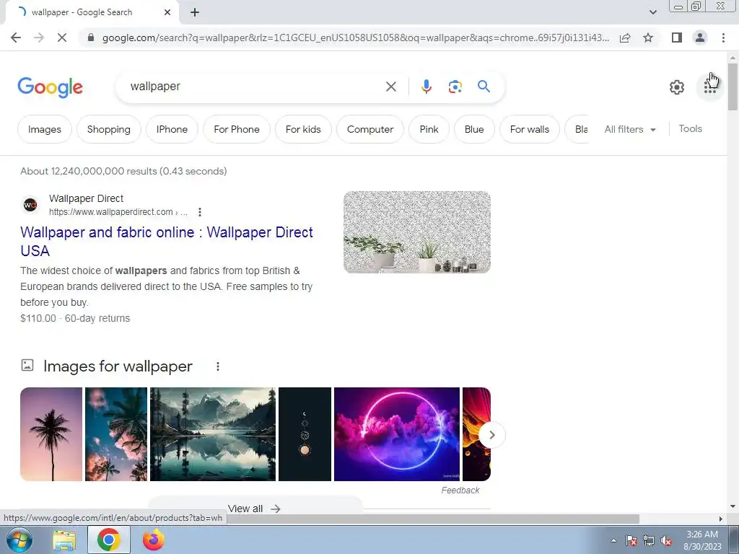Screen dimensions: 739x554
Task: Submit search with magnifier icon
Action: click(x=484, y=87)
